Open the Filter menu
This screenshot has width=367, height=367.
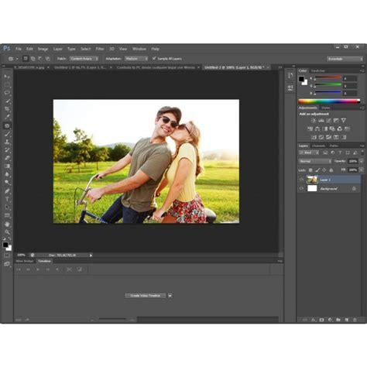click(100, 49)
